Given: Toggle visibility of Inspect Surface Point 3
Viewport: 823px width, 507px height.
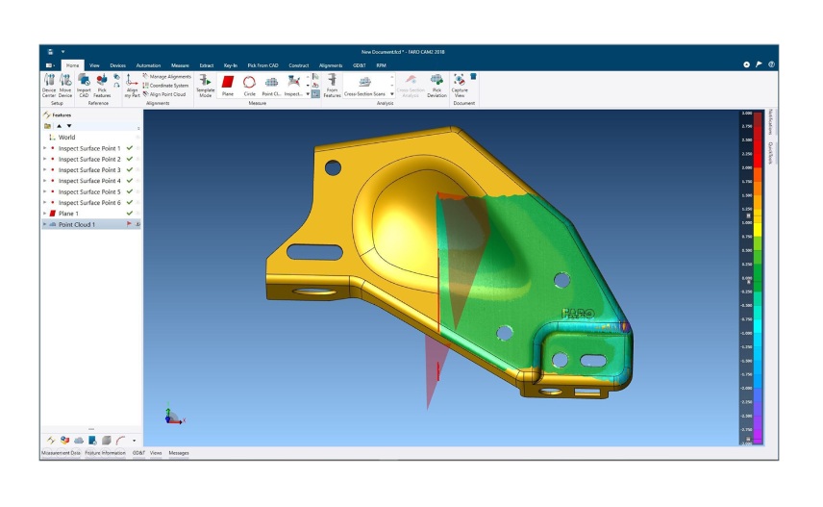Looking at the screenshot, I should [138, 169].
